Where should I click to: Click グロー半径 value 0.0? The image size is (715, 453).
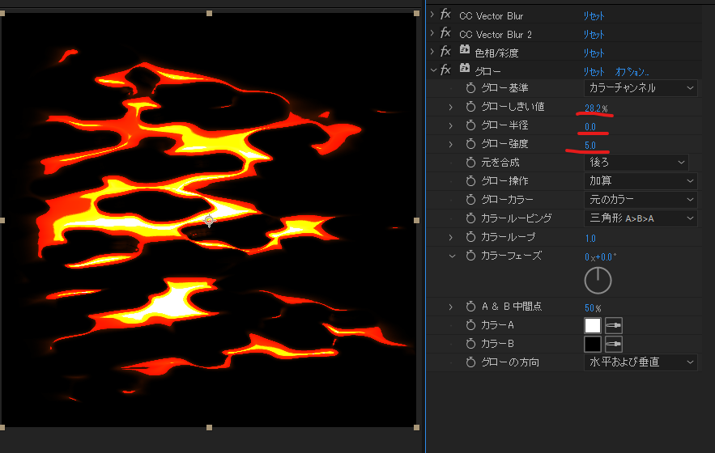point(590,127)
